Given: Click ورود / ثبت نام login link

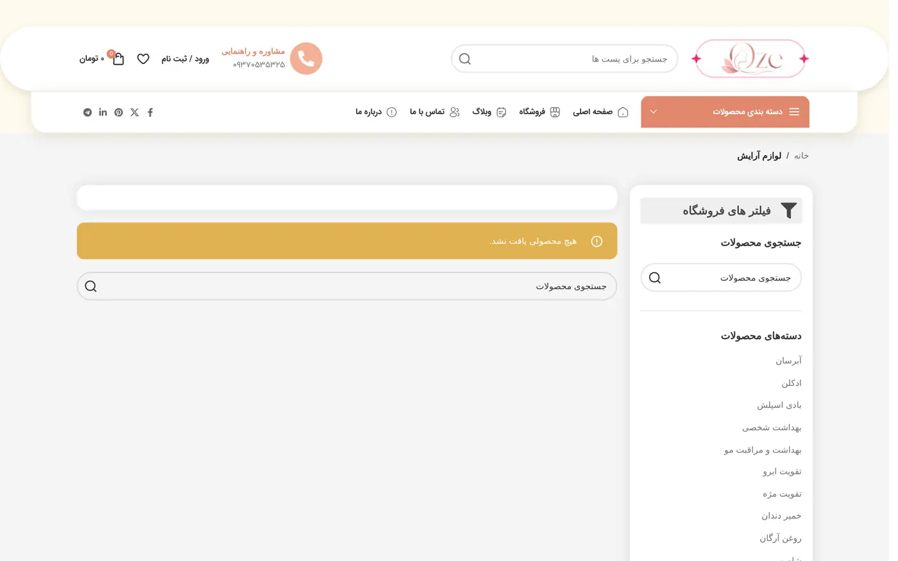Looking at the screenshot, I should [x=187, y=59].
